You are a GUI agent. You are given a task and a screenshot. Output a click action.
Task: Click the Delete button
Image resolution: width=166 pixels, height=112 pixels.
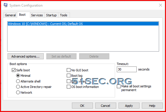tap(94, 56)
